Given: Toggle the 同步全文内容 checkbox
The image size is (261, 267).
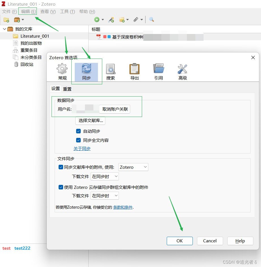Looking at the screenshot, I should tap(78, 140).
